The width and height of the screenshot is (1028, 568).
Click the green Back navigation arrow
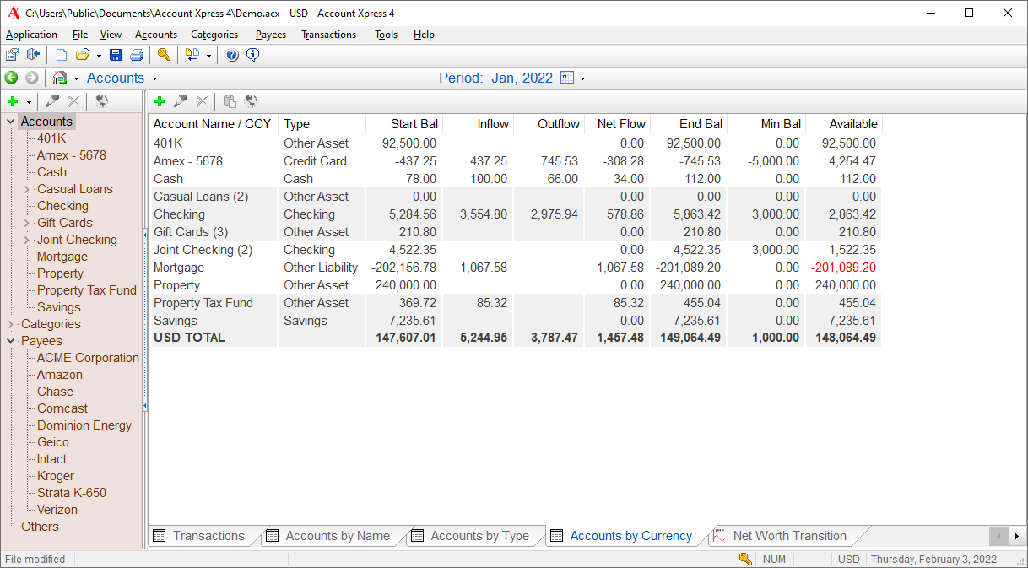coord(12,78)
